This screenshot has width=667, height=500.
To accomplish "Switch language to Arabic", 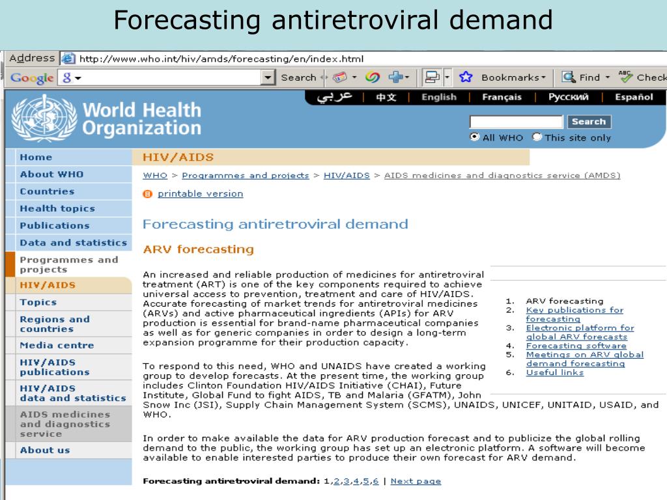I will (x=334, y=97).
